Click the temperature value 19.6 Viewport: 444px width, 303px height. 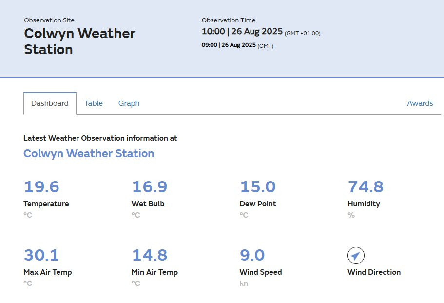[41, 187]
